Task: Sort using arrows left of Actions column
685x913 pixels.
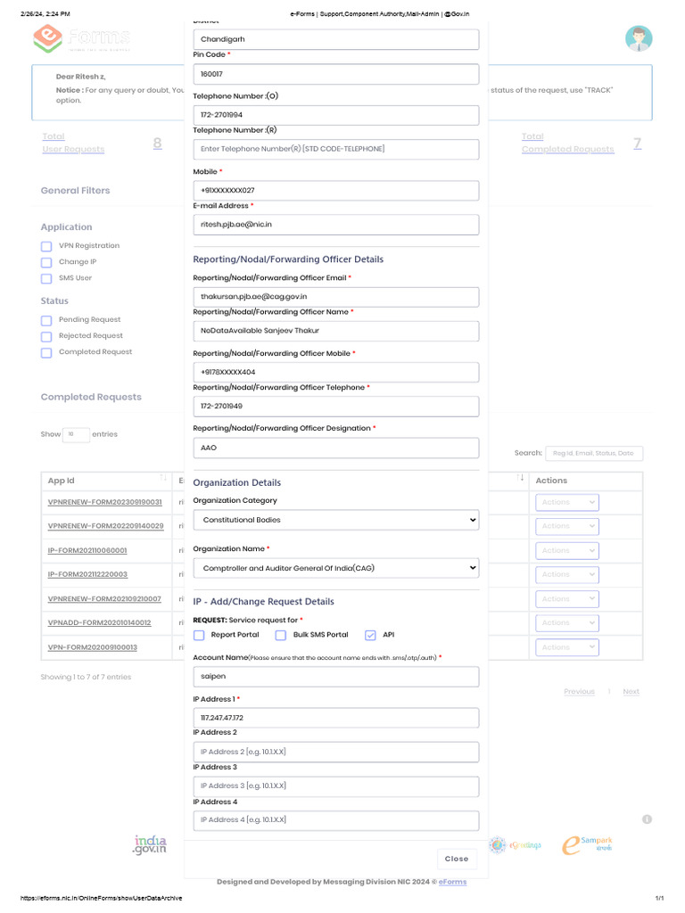Action: tap(520, 478)
